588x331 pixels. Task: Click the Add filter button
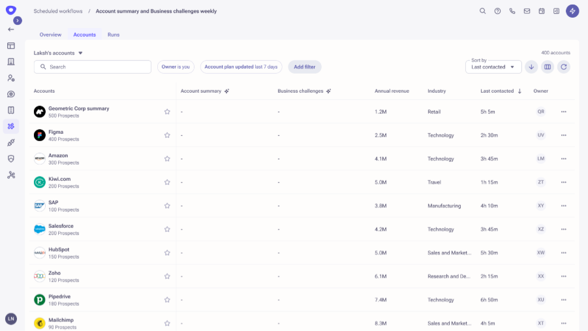(x=305, y=67)
